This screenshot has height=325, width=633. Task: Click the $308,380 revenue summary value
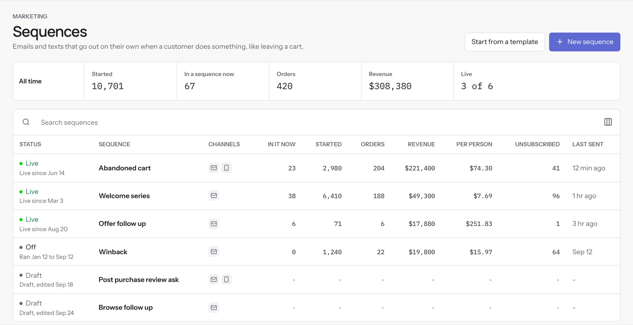pyautogui.click(x=390, y=86)
